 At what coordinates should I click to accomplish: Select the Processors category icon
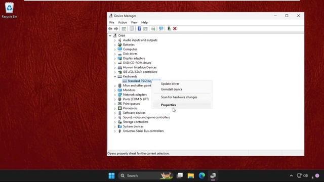click(x=119, y=108)
